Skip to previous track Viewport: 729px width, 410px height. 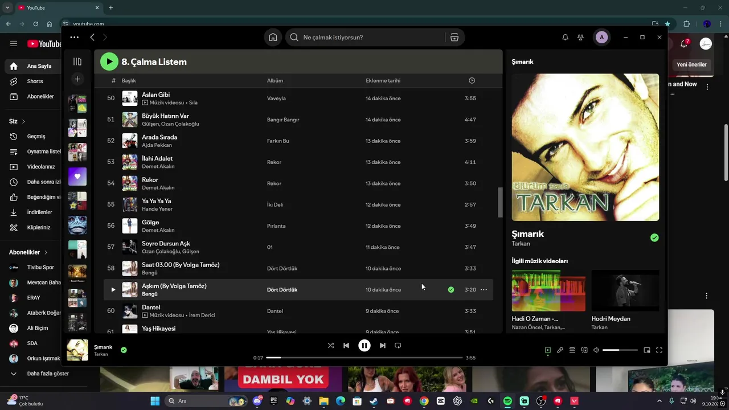coord(346,345)
